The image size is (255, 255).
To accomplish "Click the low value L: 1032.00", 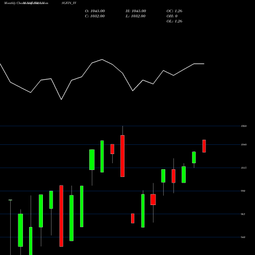I will point(136,16).
